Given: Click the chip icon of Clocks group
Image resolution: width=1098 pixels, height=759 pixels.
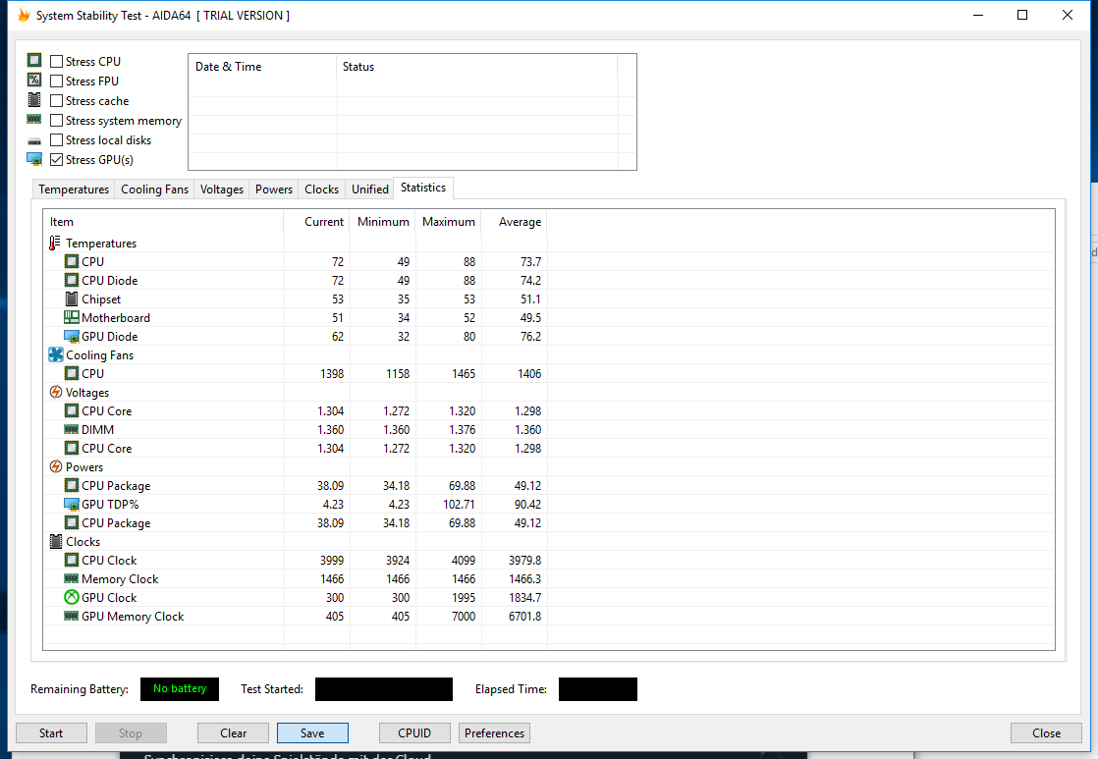Looking at the screenshot, I should (x=56, y=541).
